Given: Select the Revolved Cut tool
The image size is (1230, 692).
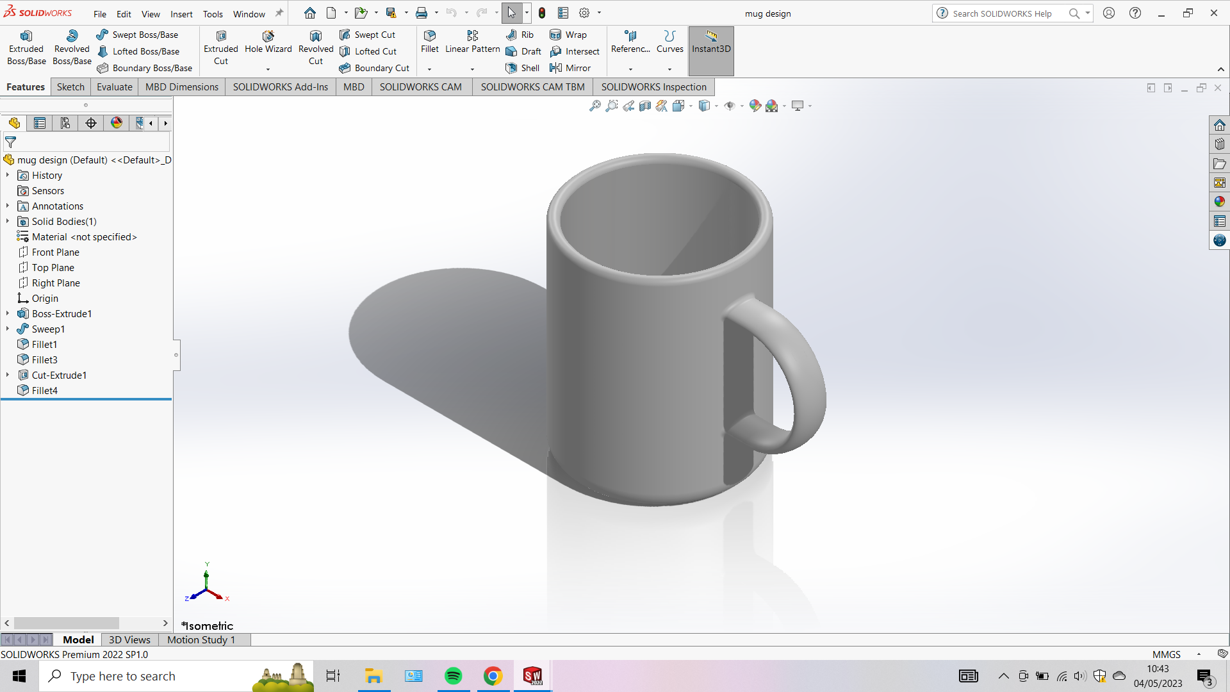Looking at the screenshot, I should (x=316, y=48).
